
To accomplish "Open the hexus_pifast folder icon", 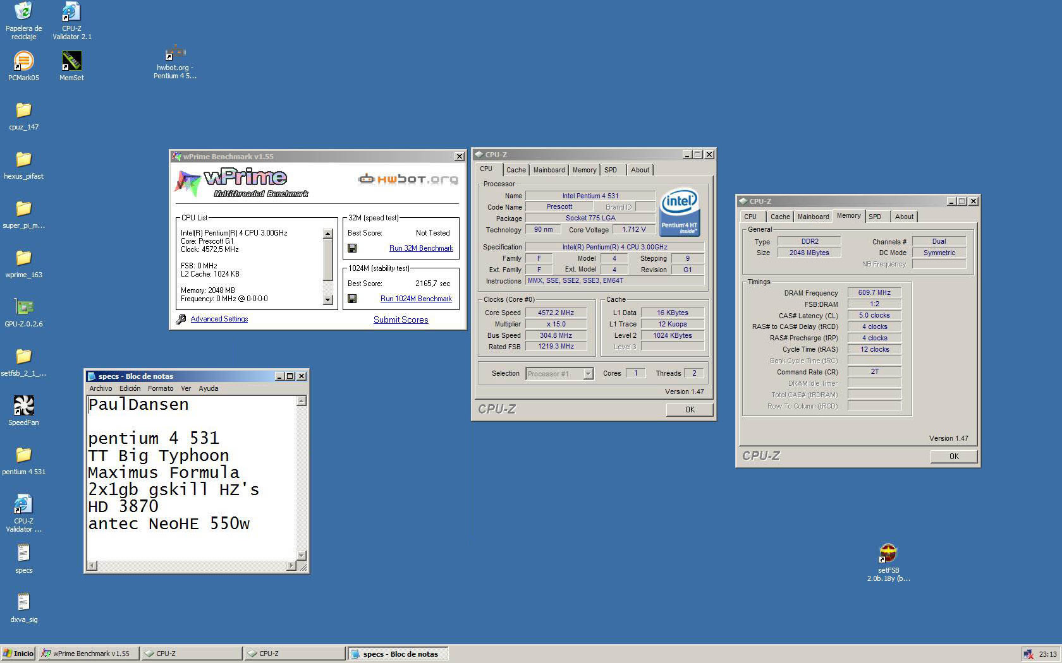I will click(23, 165).
